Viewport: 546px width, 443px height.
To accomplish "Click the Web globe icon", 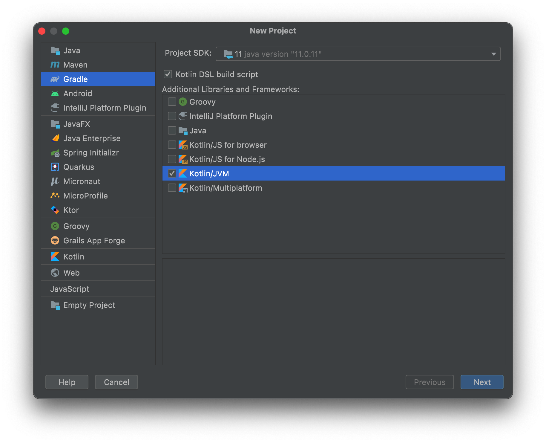I will click(x=55, y=273).
